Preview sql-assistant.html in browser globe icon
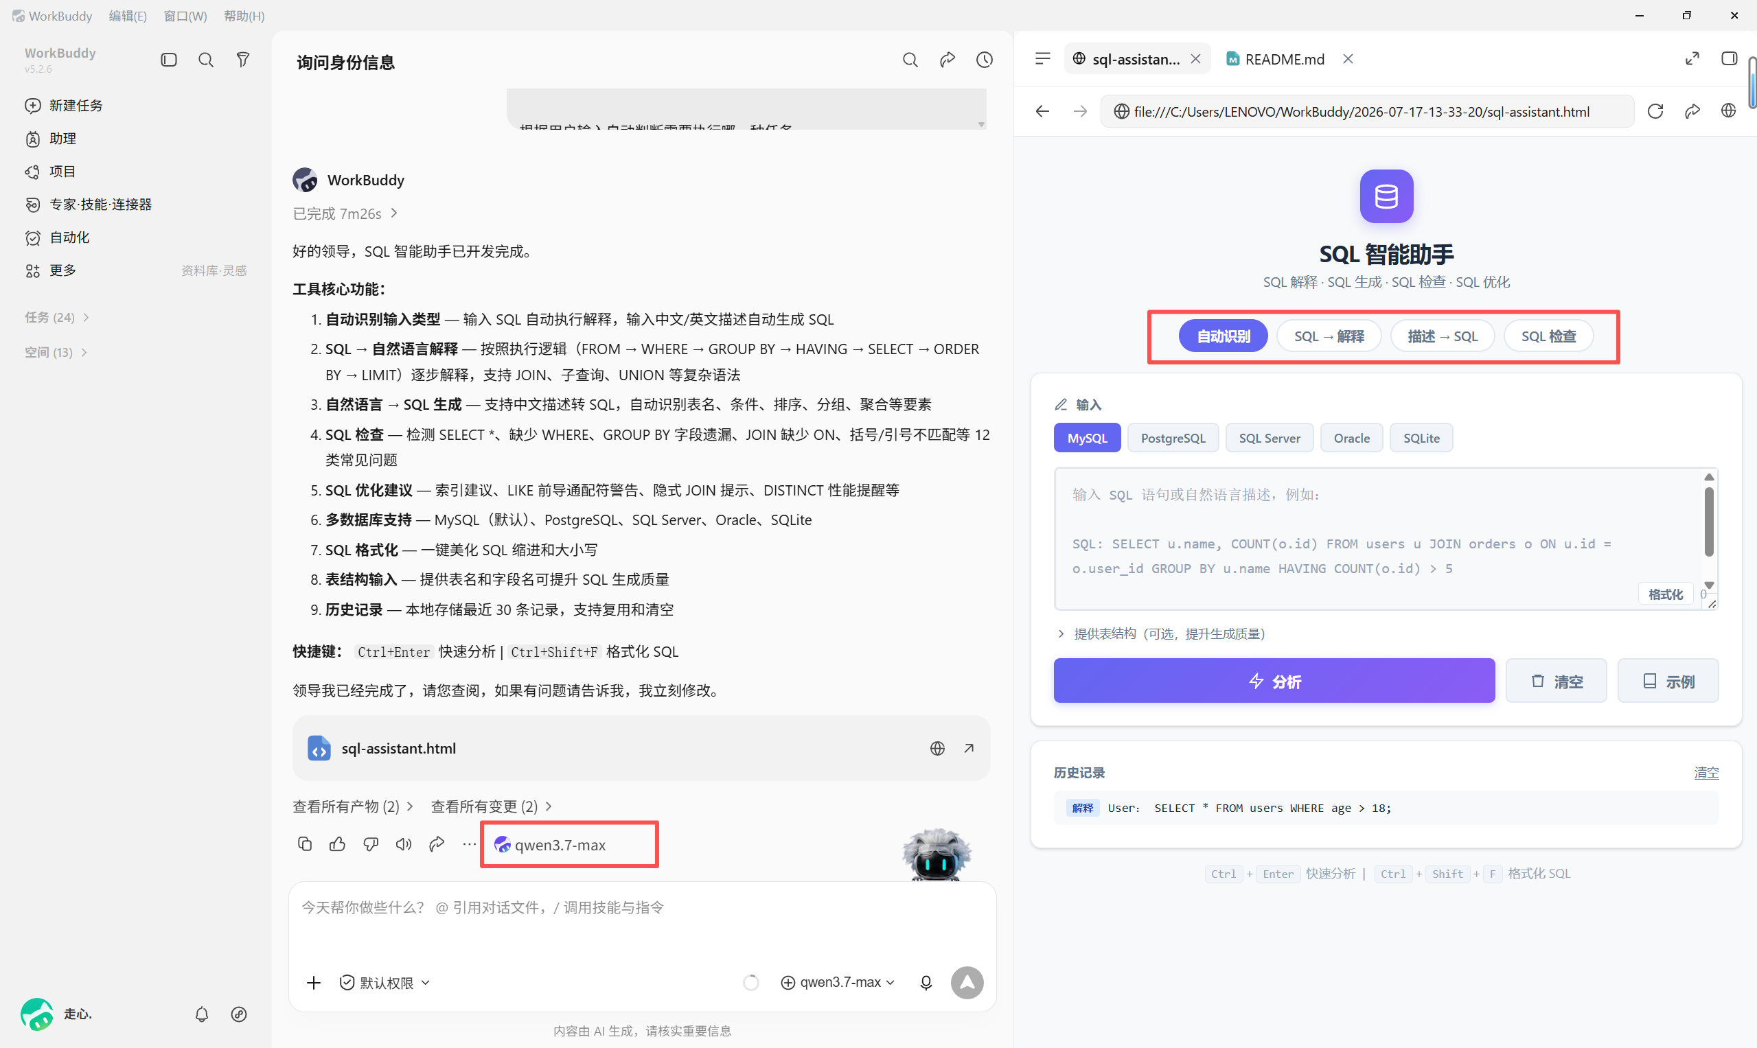The height and width of the screenshot is (1048, 1757). click(x=937, y=749)
